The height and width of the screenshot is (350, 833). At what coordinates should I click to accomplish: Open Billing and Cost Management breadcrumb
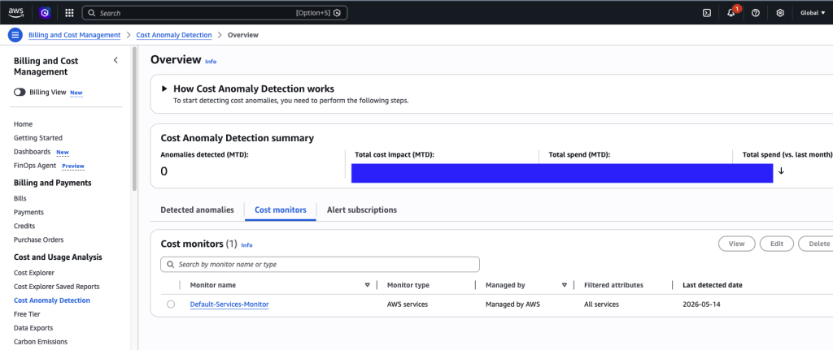click(74, 35)
